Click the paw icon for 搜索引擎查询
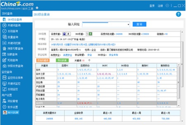The image size is (186, 125). point(4,49)
